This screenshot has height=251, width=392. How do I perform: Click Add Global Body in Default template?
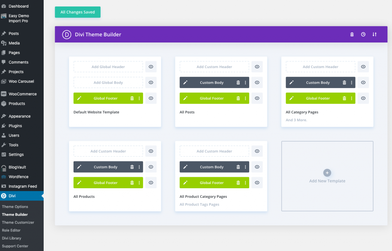pos(108,83)
